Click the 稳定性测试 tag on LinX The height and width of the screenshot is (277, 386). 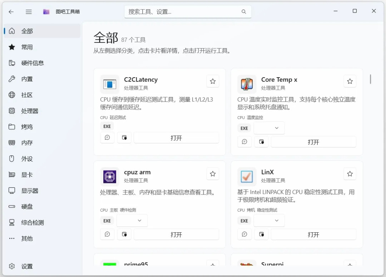click(267, 210)
